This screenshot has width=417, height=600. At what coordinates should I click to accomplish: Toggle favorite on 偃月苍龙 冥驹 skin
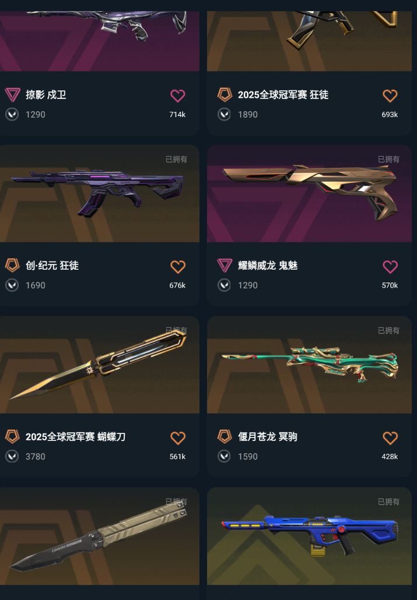390,437
